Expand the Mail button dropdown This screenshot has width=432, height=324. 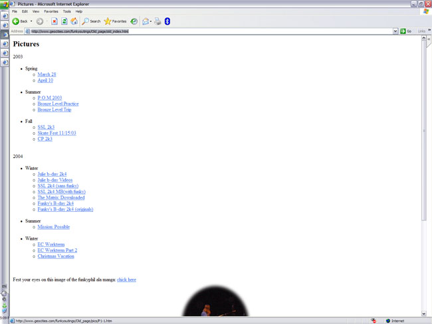click(151, 21)
